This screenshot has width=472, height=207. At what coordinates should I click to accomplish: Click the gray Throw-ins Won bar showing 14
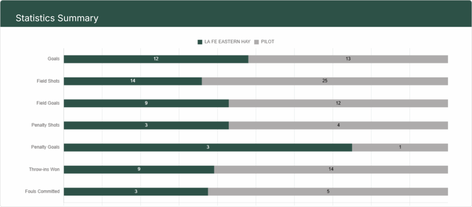(x=331, y=169)
